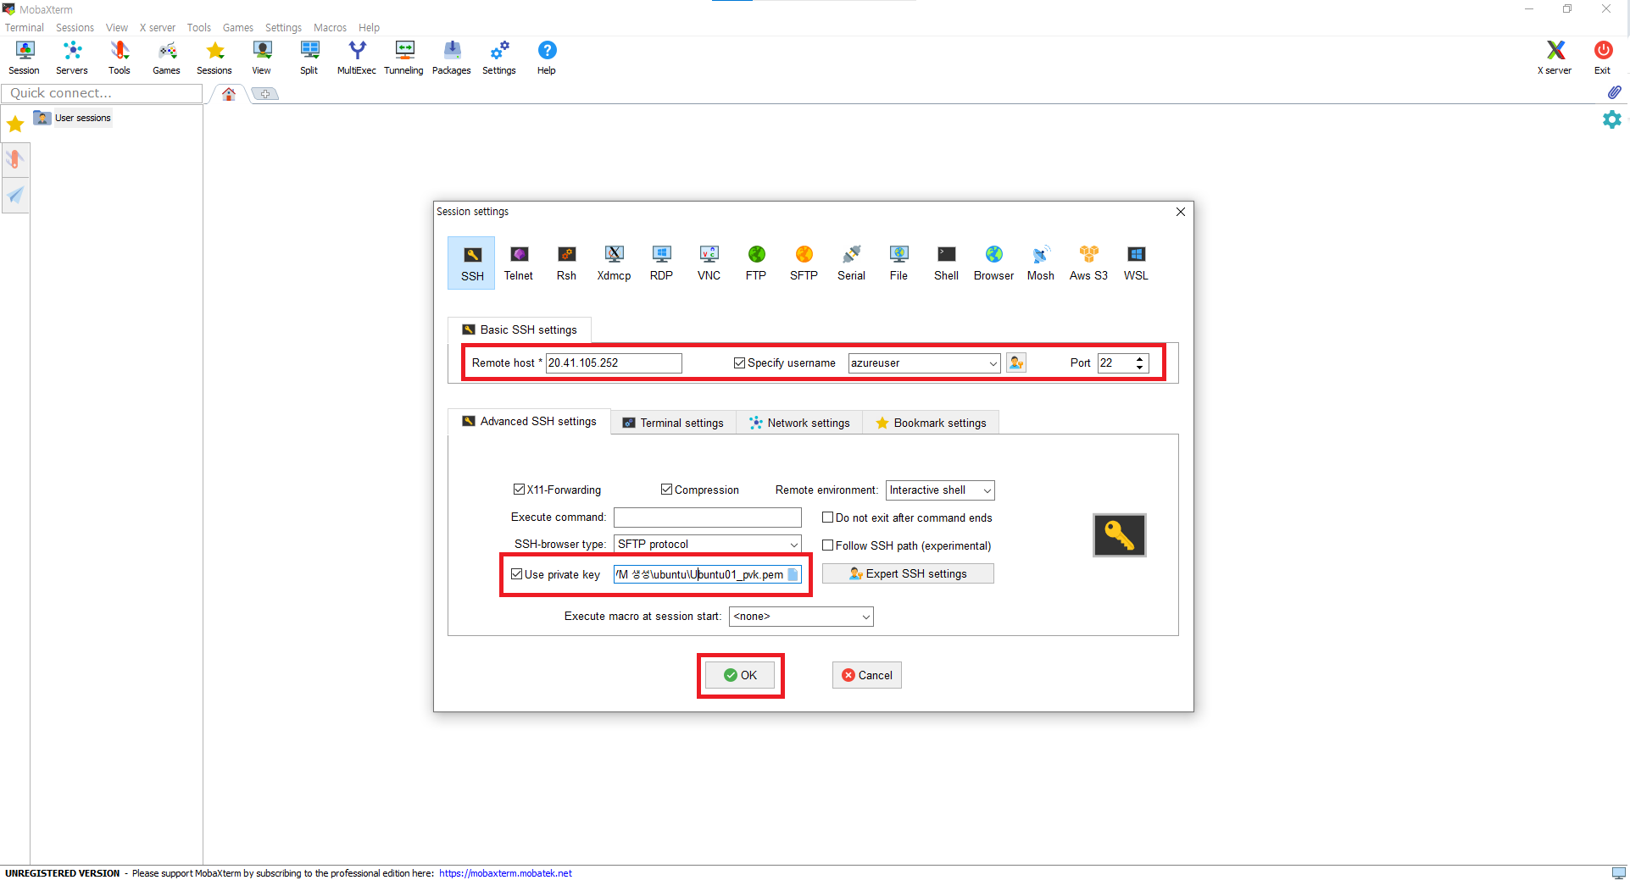Open the X server menu
Image resolution: width=1630 pixels, height=880 pixels.
[158, 28]
